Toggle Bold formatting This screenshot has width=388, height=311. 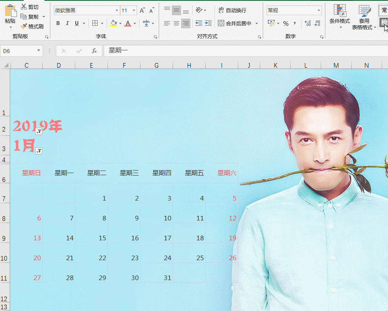[x=58, y=23]
